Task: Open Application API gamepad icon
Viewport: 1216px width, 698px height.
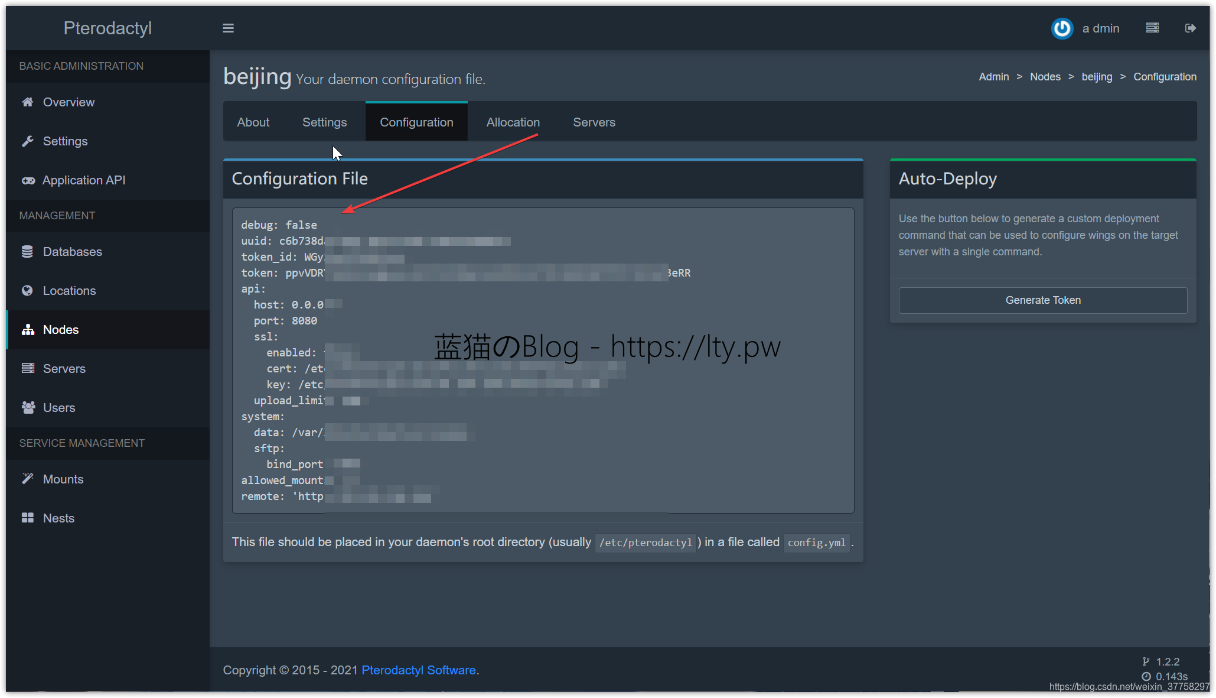Action: 28,180
